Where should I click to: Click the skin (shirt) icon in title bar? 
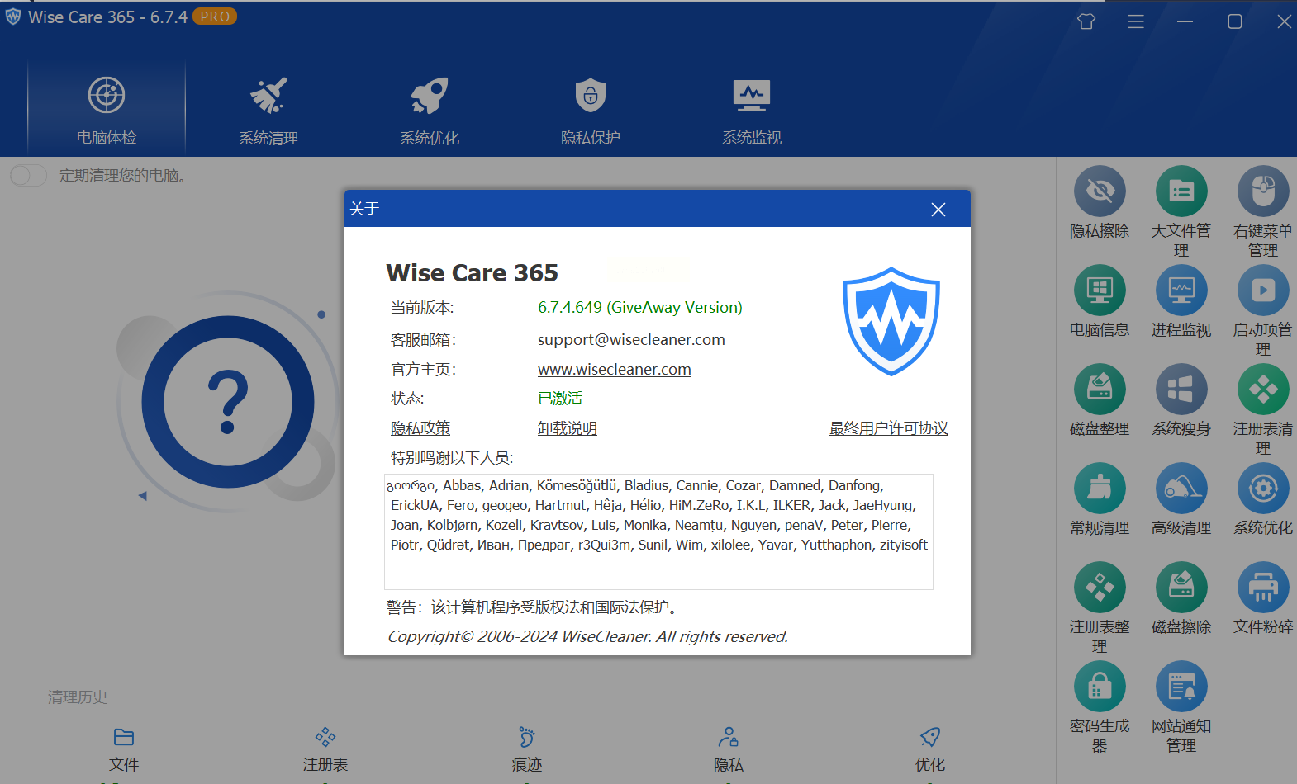coord(1086,21)
